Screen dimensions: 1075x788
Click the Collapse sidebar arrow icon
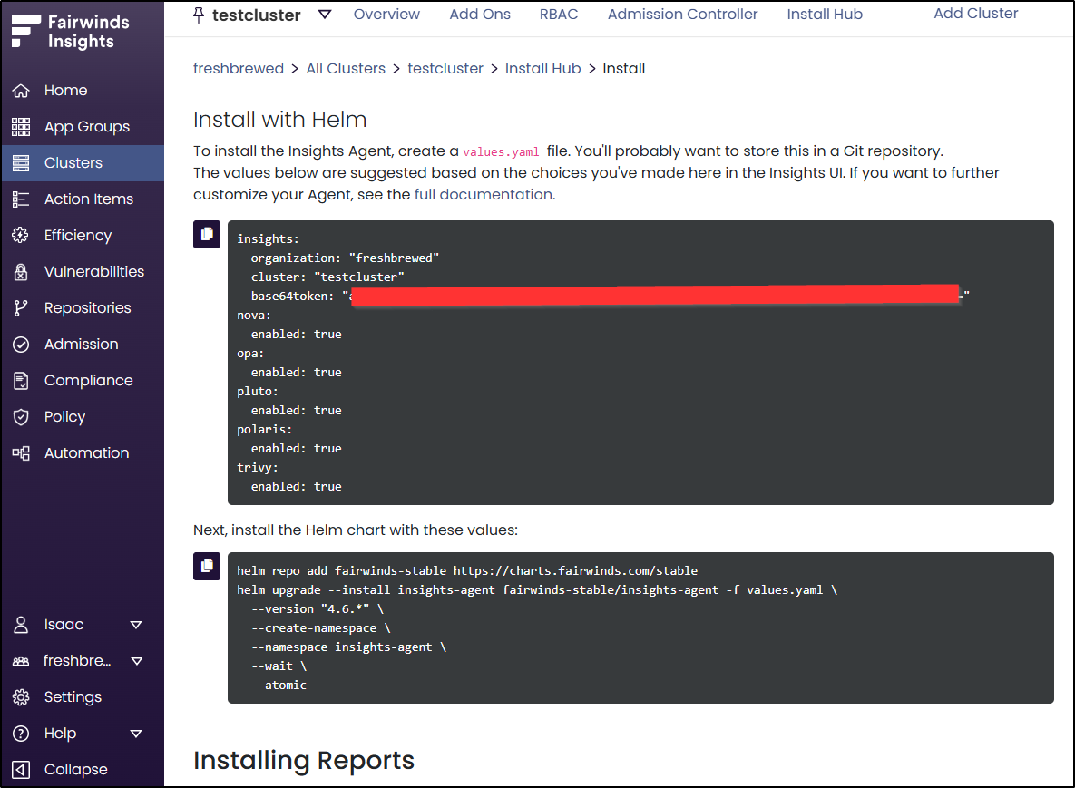(21, 770)
